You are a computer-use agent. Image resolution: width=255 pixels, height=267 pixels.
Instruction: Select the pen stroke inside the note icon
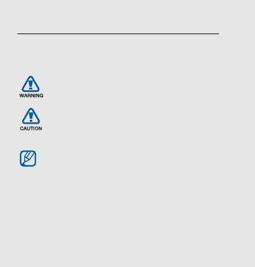[x=29, y=158]
